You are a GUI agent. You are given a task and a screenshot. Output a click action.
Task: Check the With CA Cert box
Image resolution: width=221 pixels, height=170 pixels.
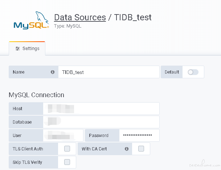pos(141,149)
